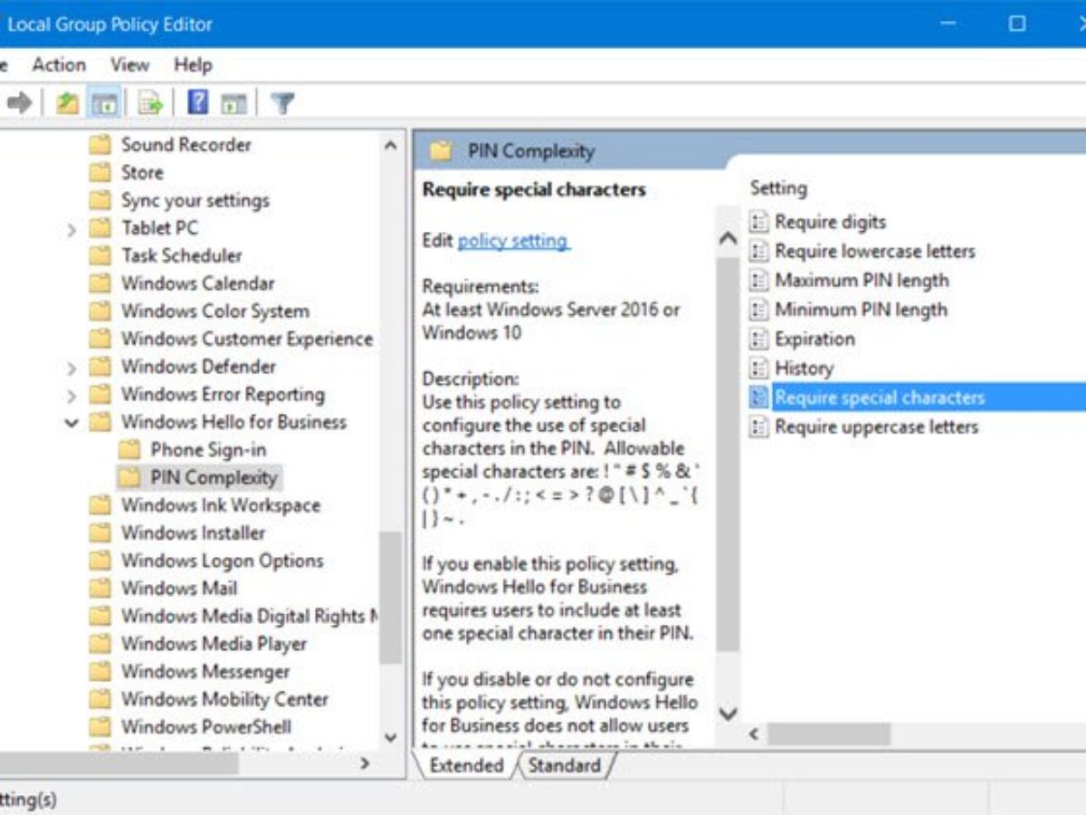Screen dimensions: 1086x815
Task: Select Windows Media Digital Rights folder
Action: pos(250,616)
